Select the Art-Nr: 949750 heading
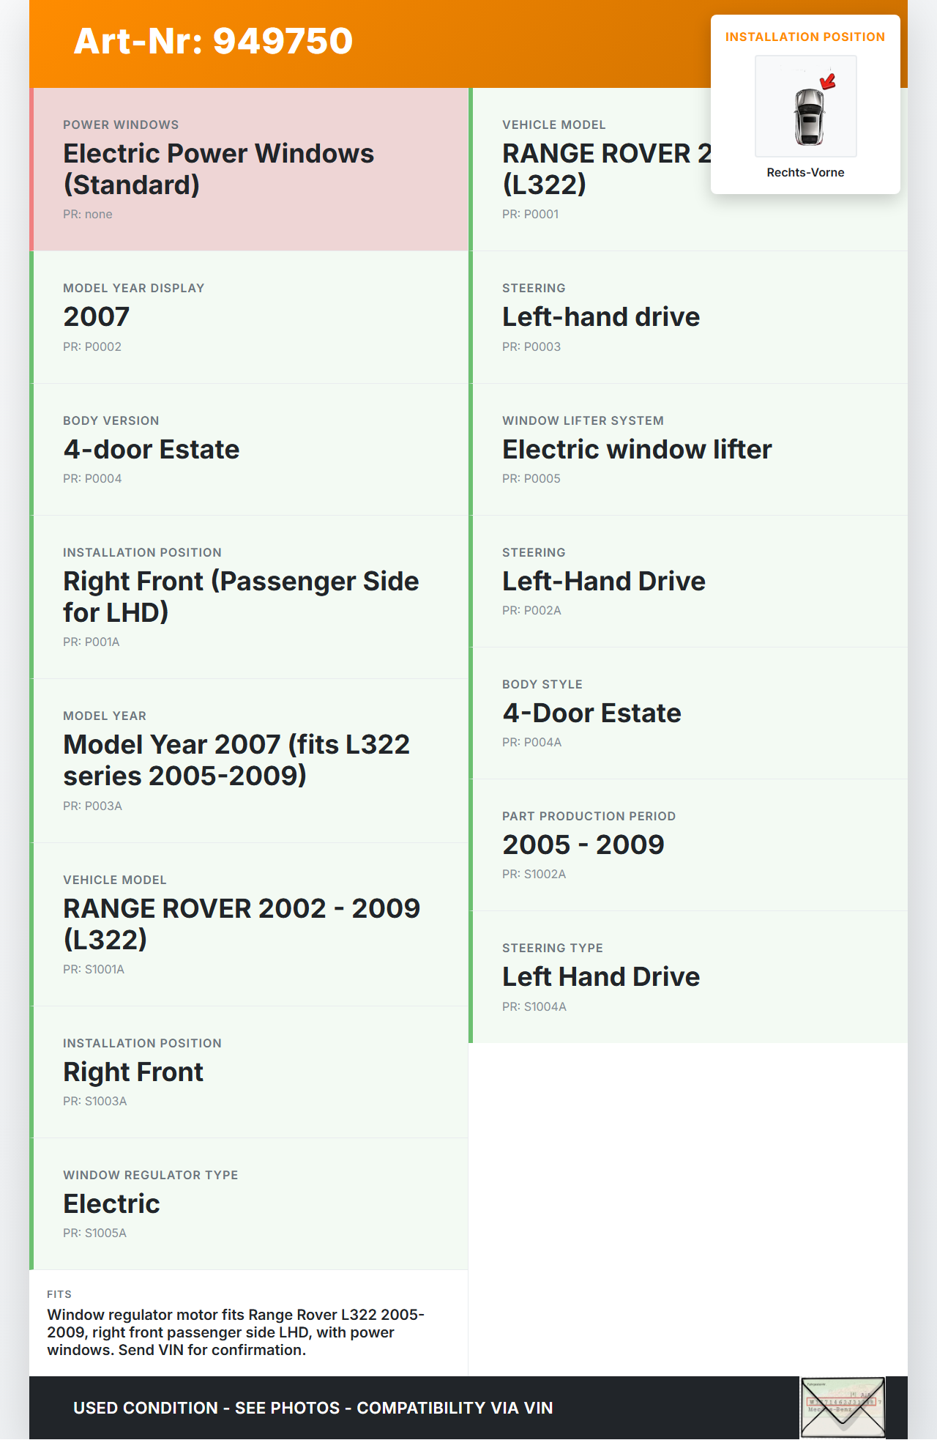 (x=213, y=41)
